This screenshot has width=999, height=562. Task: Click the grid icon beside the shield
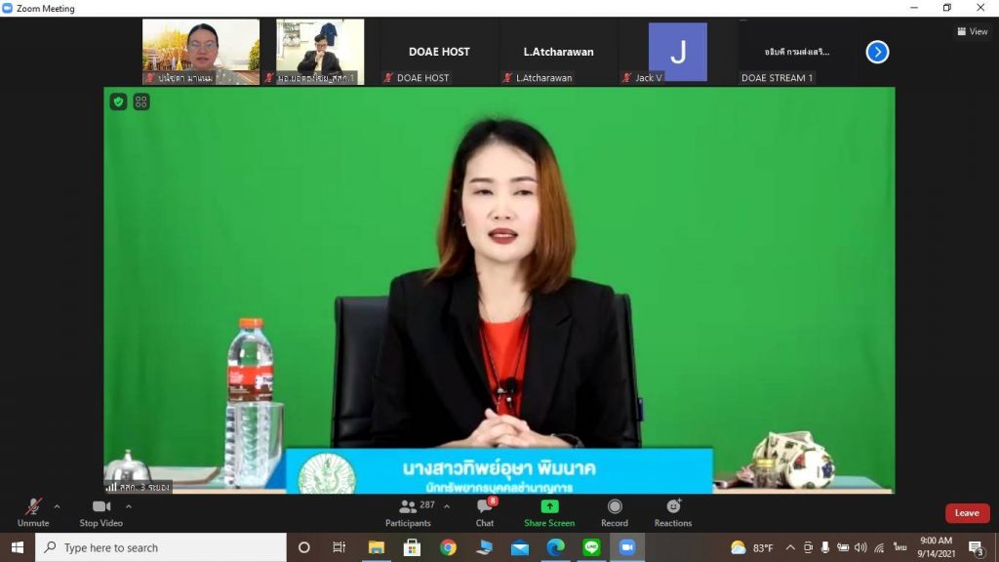(x=141, y=101)
